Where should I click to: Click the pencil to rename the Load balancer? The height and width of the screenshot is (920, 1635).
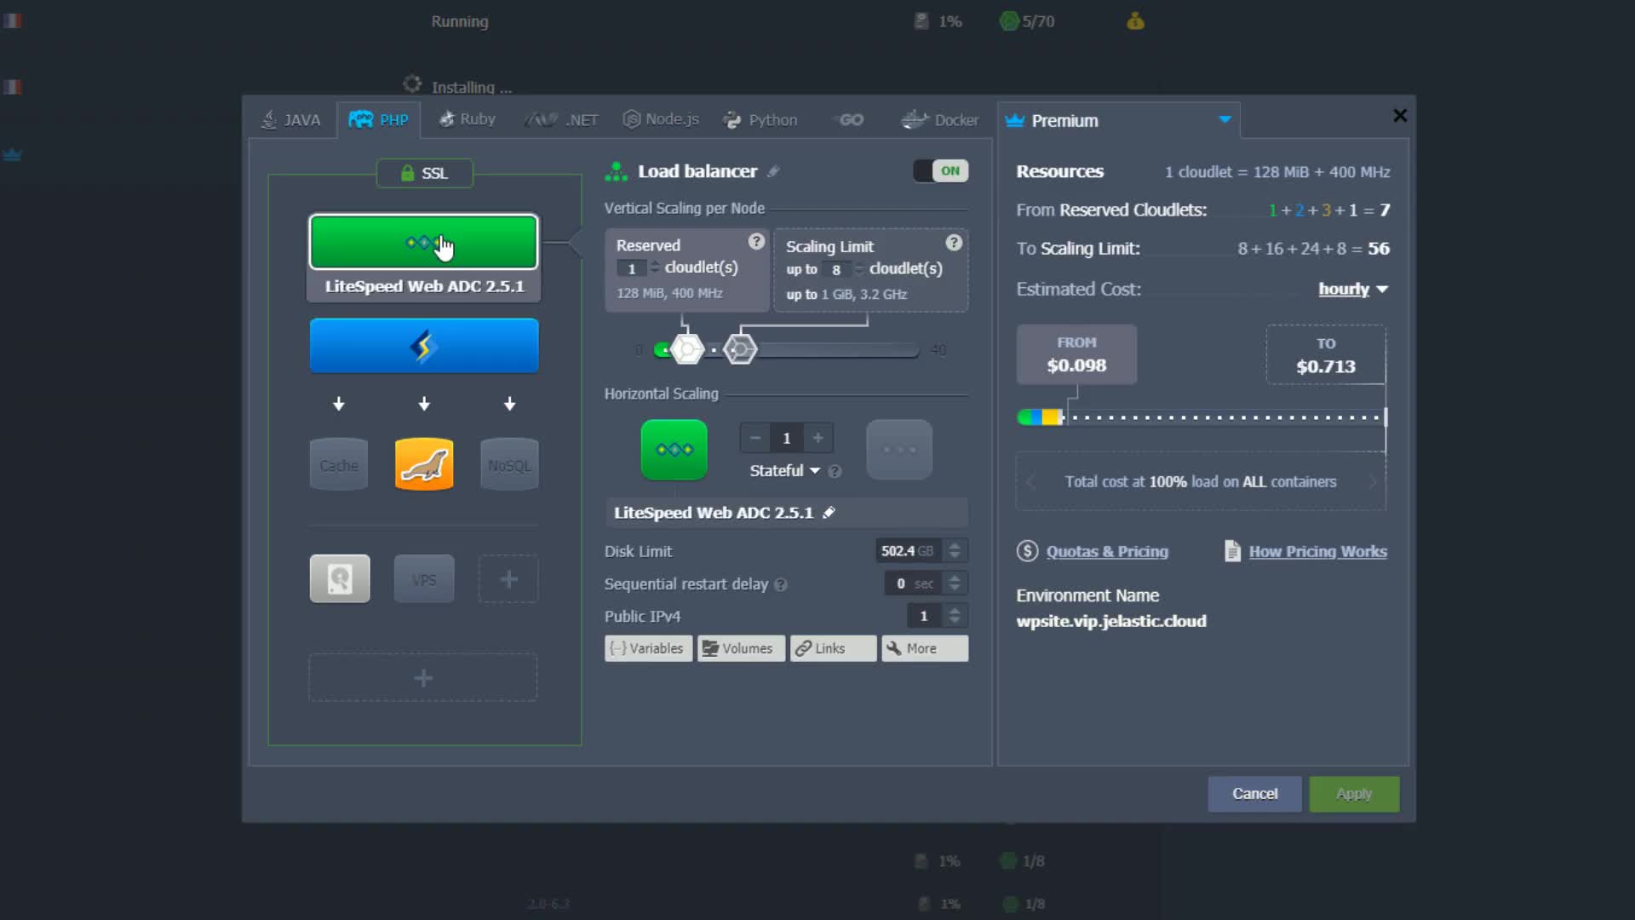pyautogui.click(x=773, y=170)
